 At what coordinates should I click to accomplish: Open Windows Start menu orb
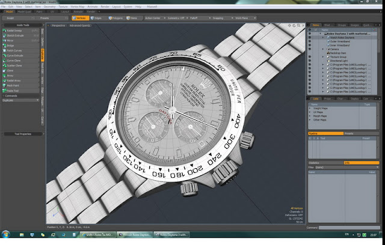click(x=5, y=234)
